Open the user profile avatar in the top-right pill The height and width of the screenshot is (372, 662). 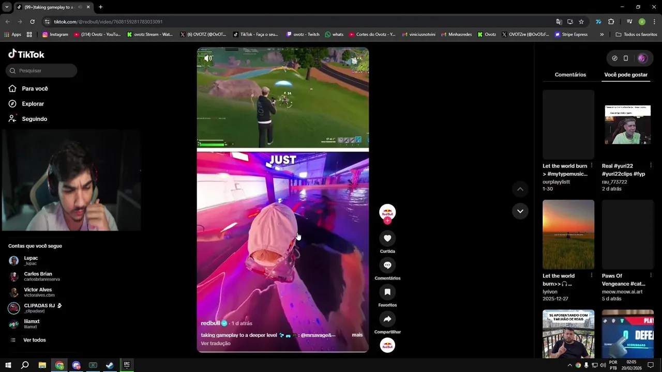pos(642,58)
